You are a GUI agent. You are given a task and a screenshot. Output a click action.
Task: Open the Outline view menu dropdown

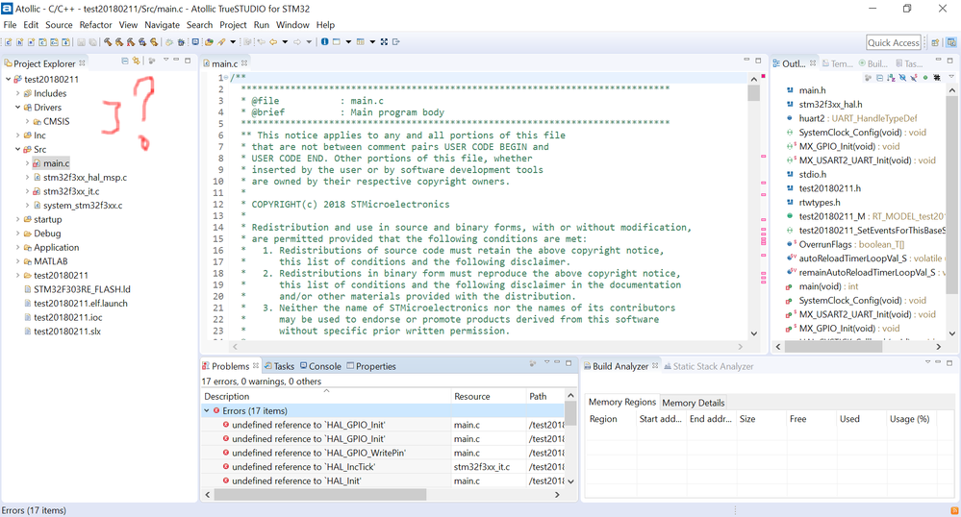point(951,77)
